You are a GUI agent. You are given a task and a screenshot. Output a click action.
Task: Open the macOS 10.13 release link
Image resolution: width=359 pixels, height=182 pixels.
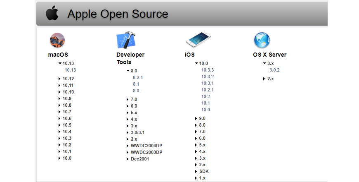[70, 70]
